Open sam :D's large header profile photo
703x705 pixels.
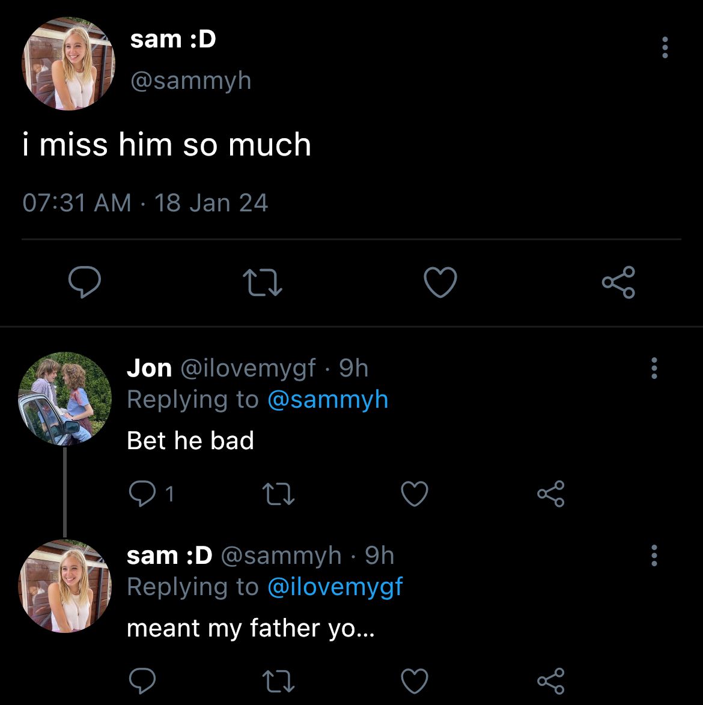click(68, 64)
